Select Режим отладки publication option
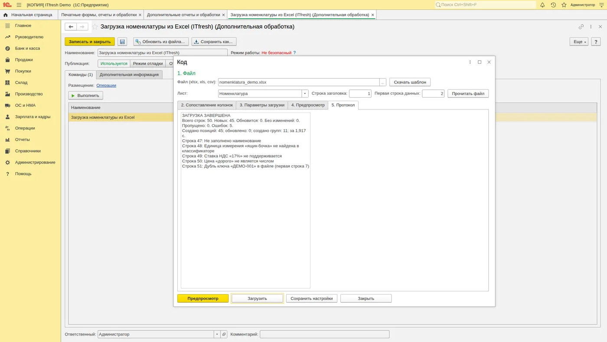Viewport: 607px width, 342px height. 148,63
